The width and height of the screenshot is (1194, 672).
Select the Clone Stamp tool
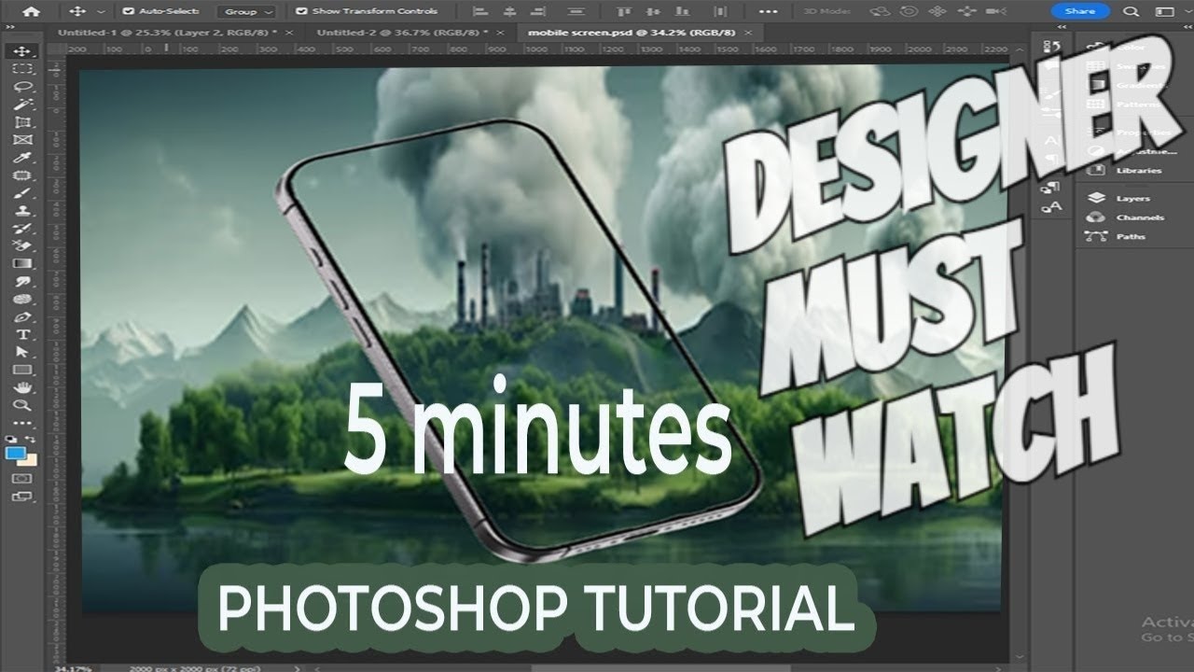coord(23,210)
